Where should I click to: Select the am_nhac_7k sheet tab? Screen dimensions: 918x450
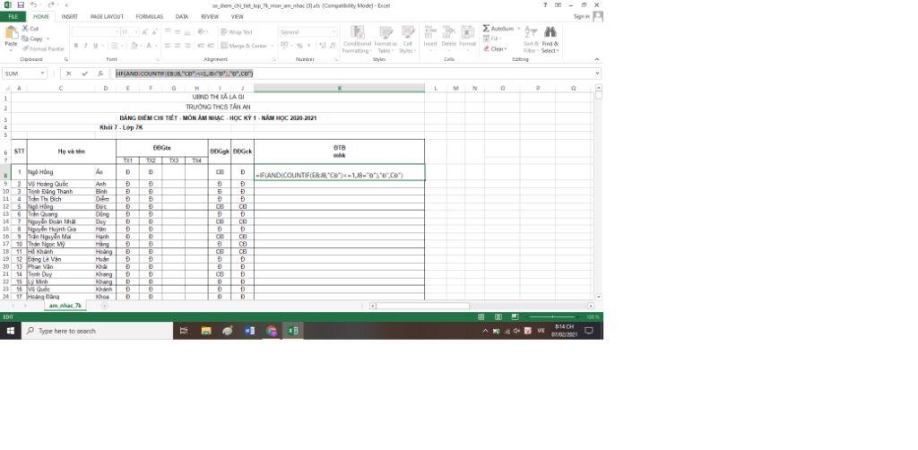[x=65, y=306]
